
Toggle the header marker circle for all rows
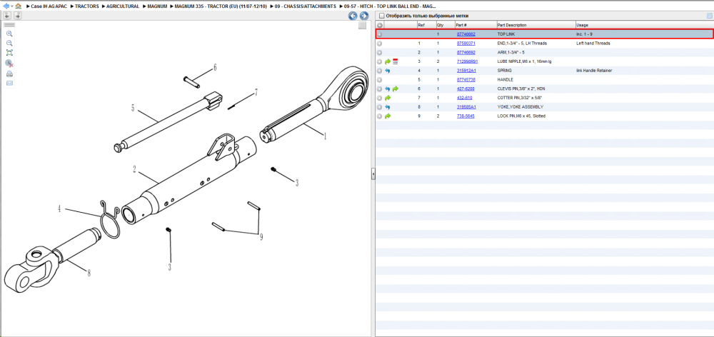tap(380, 25)
